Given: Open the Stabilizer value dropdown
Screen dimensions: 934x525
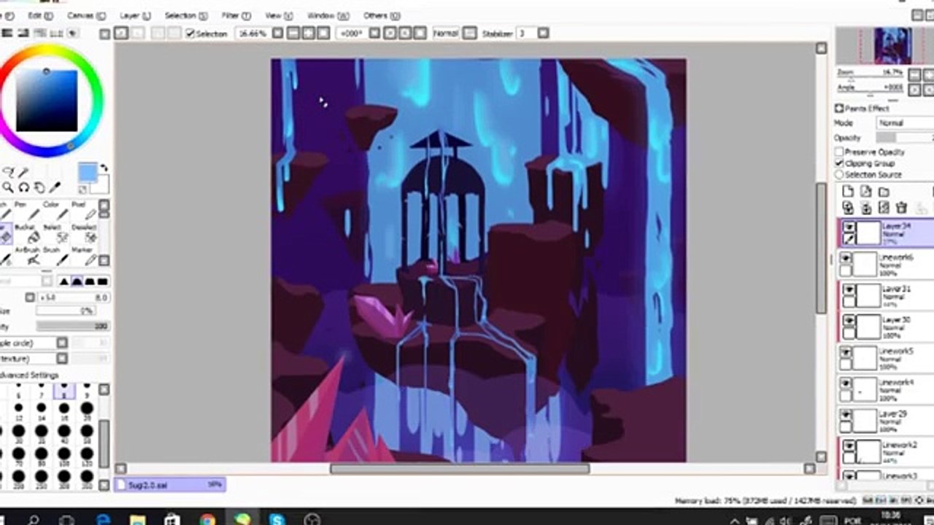Looking at the screenshot, I should point(543,34).
